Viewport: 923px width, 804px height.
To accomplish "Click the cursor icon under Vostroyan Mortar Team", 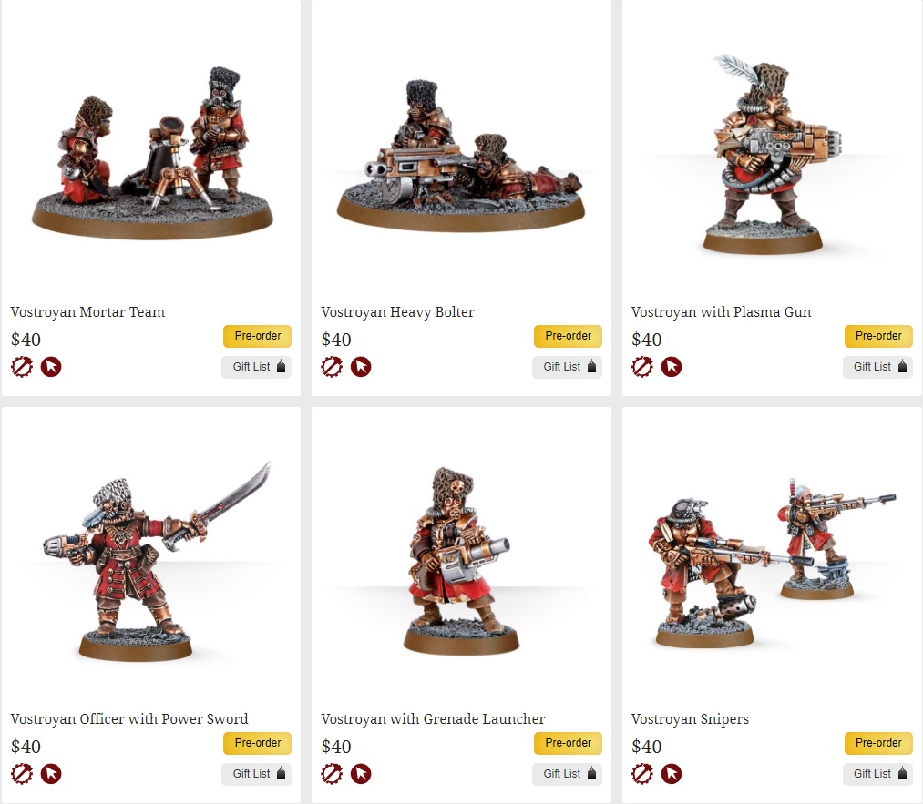I will [x=51, y=366].
